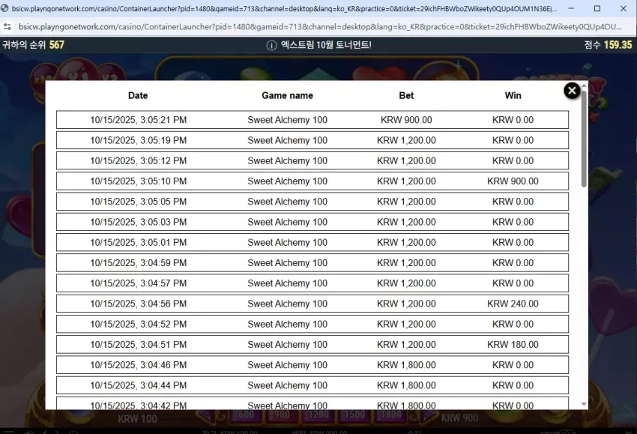Image resolution: width=637 pixels, height=434 pixels.
Task: Click the globe icon in the title bar
Action: [4, 8]
